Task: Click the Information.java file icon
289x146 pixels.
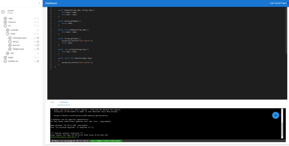Action: (x=10, y=38)
